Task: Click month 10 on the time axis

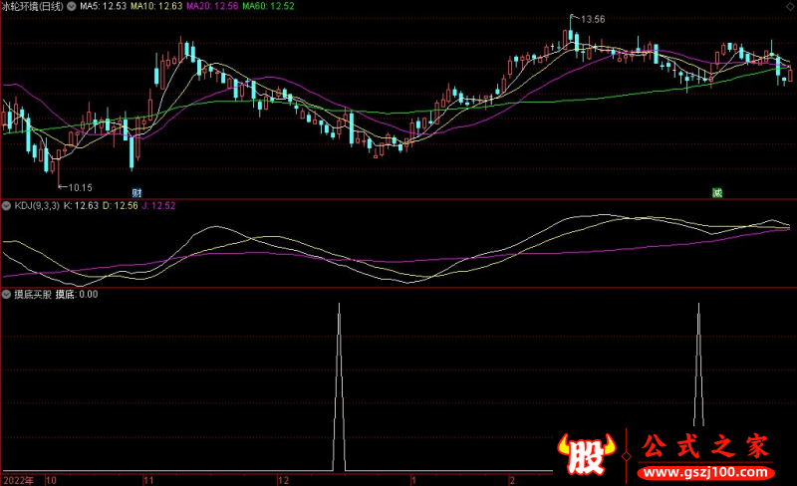Action: 51,480
